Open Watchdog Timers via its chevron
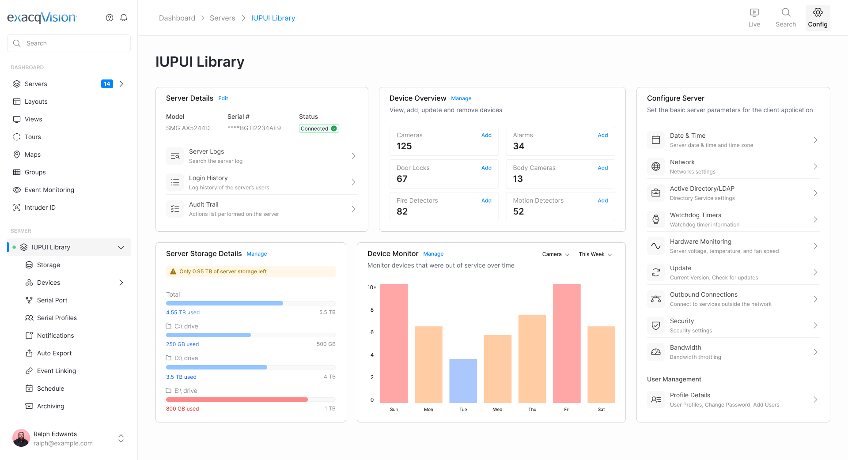The image size is (848, 460). (x=815, y=219)
